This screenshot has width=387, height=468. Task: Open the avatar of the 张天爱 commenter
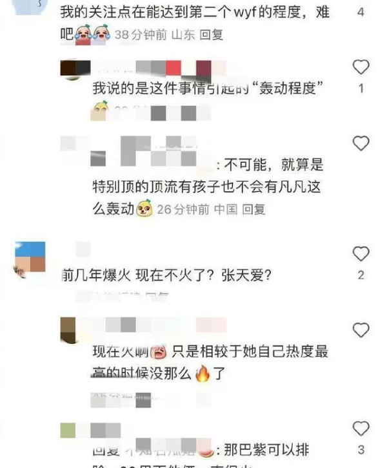click(x=30, y=259)
